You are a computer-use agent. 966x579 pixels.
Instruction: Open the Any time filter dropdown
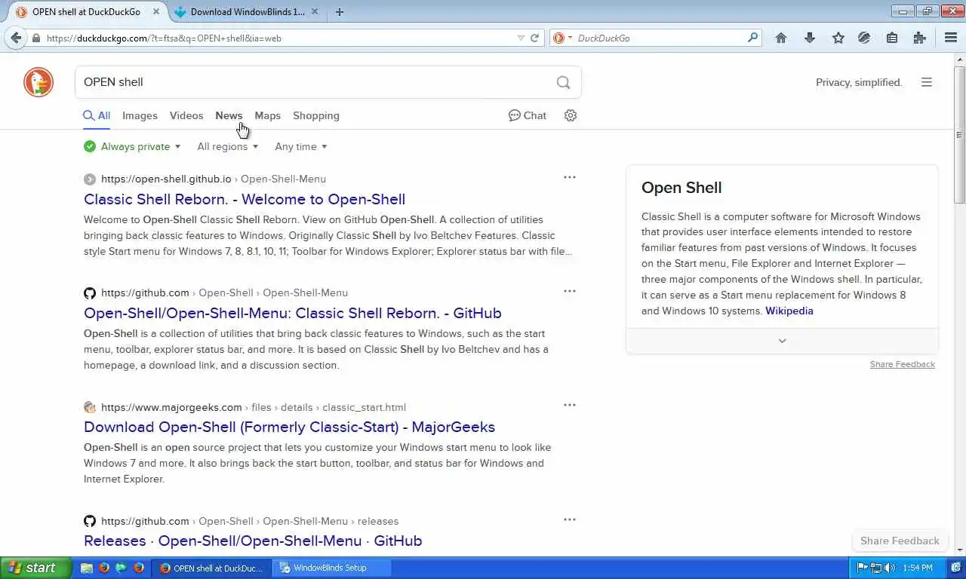click(301, 146)
